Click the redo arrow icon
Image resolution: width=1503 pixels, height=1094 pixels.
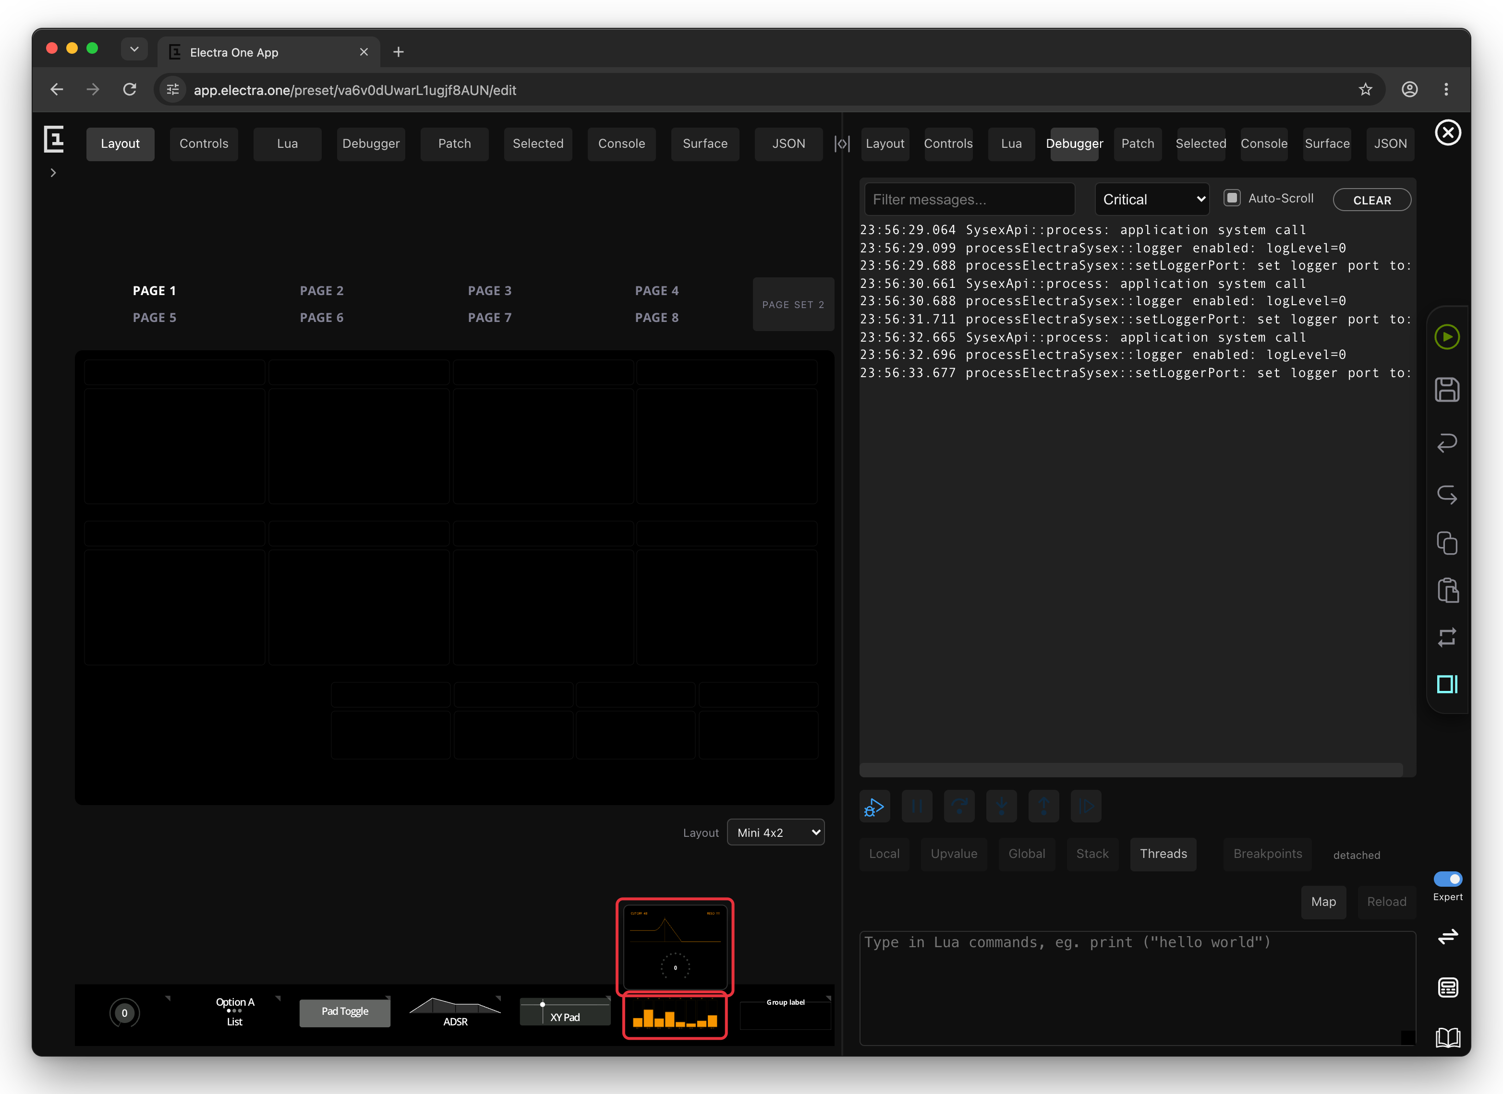[1447, 495]
